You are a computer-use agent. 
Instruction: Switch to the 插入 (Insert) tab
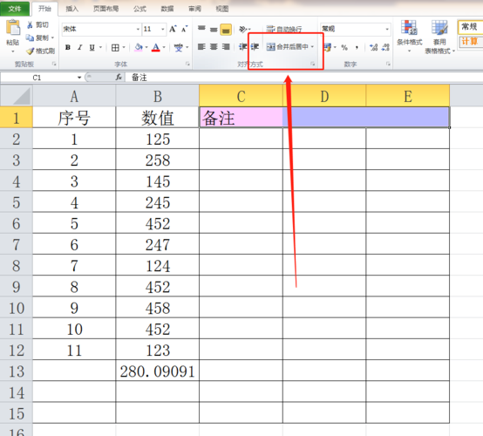(71, 9)
